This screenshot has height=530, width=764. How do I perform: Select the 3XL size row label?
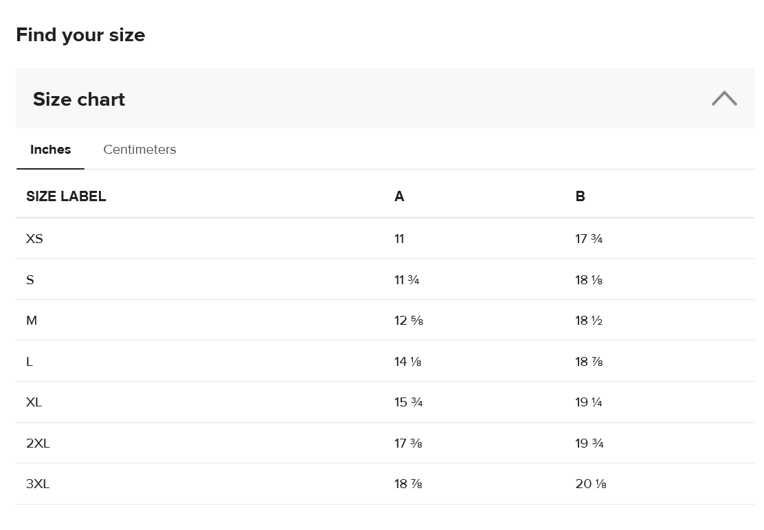[x=38, y=484]
